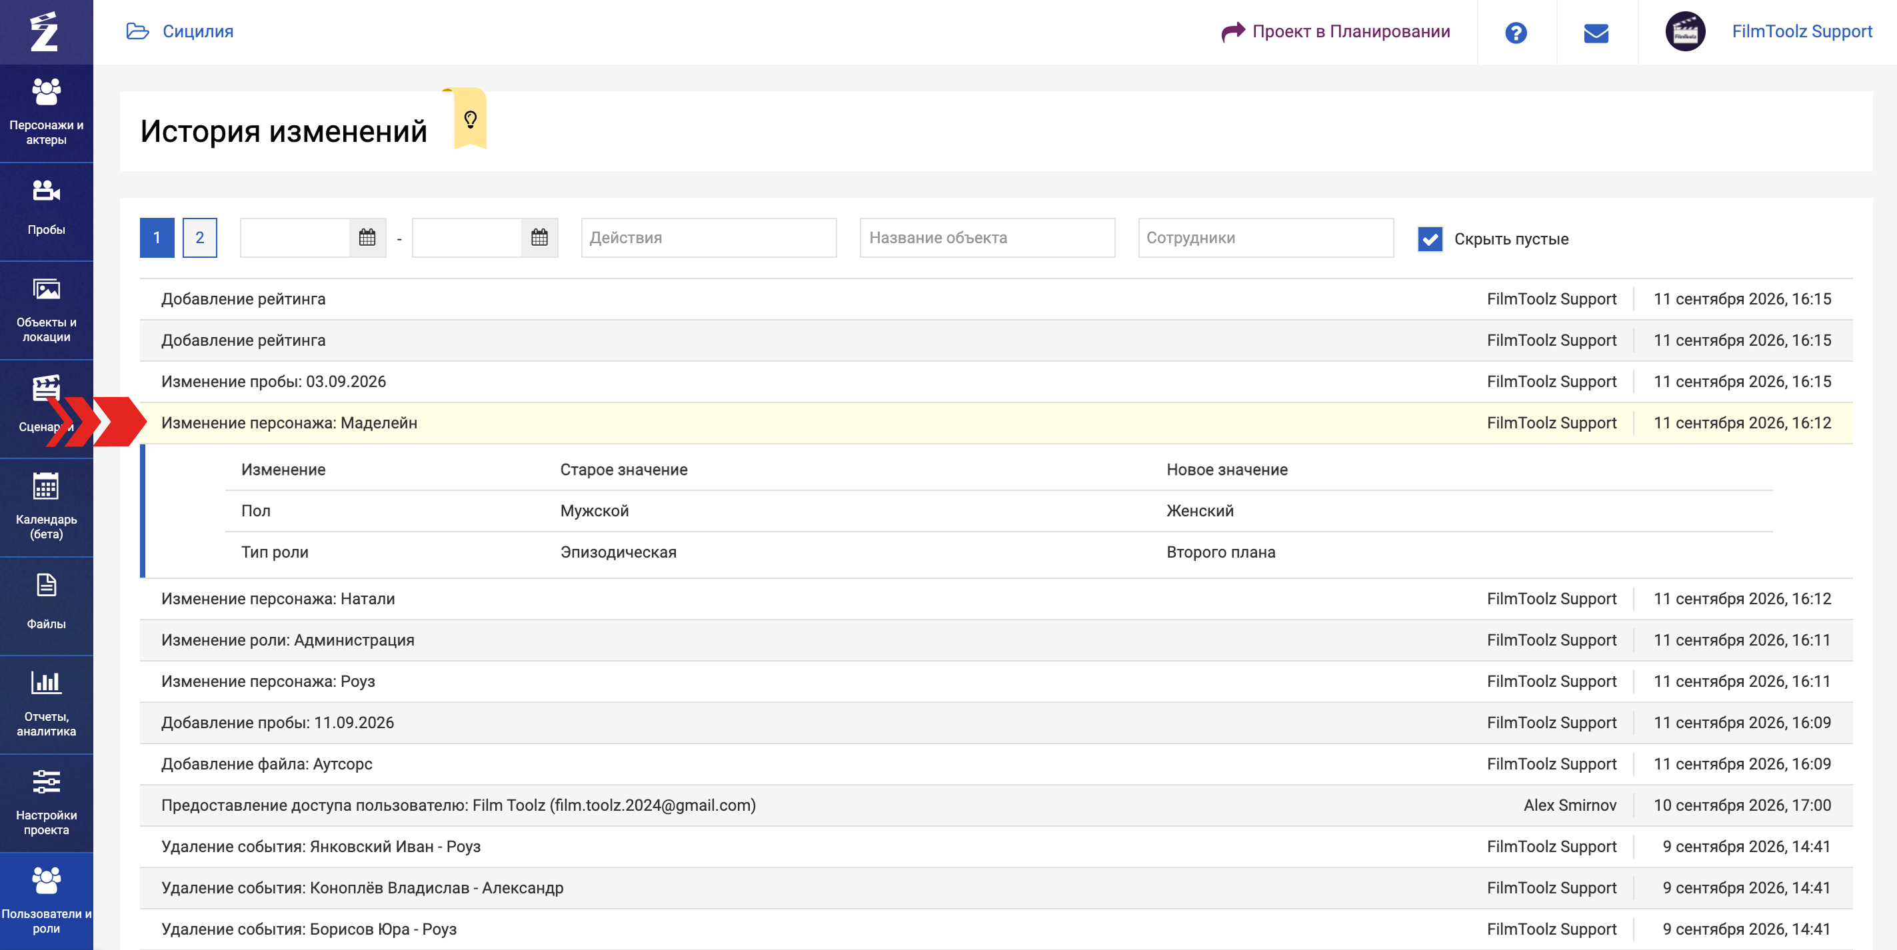Viewport: 1897px width, 950px height.
Task: Switch to page 2 of history
Action: pyautogui.click(x=199, y=238)
